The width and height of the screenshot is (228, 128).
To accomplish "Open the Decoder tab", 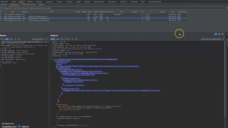I will coord(59,2).
